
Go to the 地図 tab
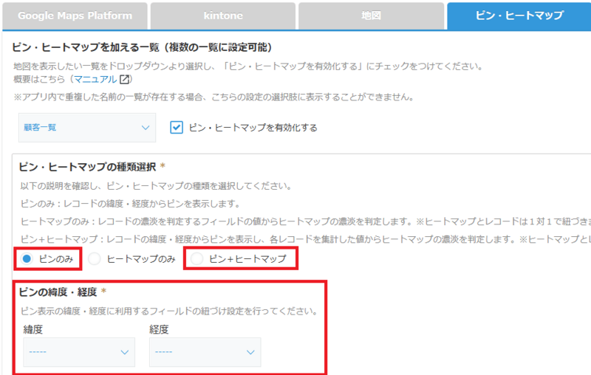(x=371, y=16)
